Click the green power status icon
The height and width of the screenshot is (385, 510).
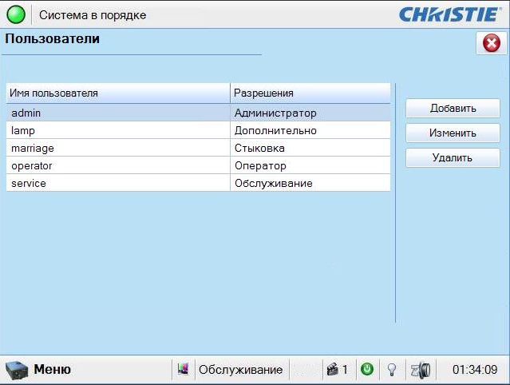[x=367, y=370]
